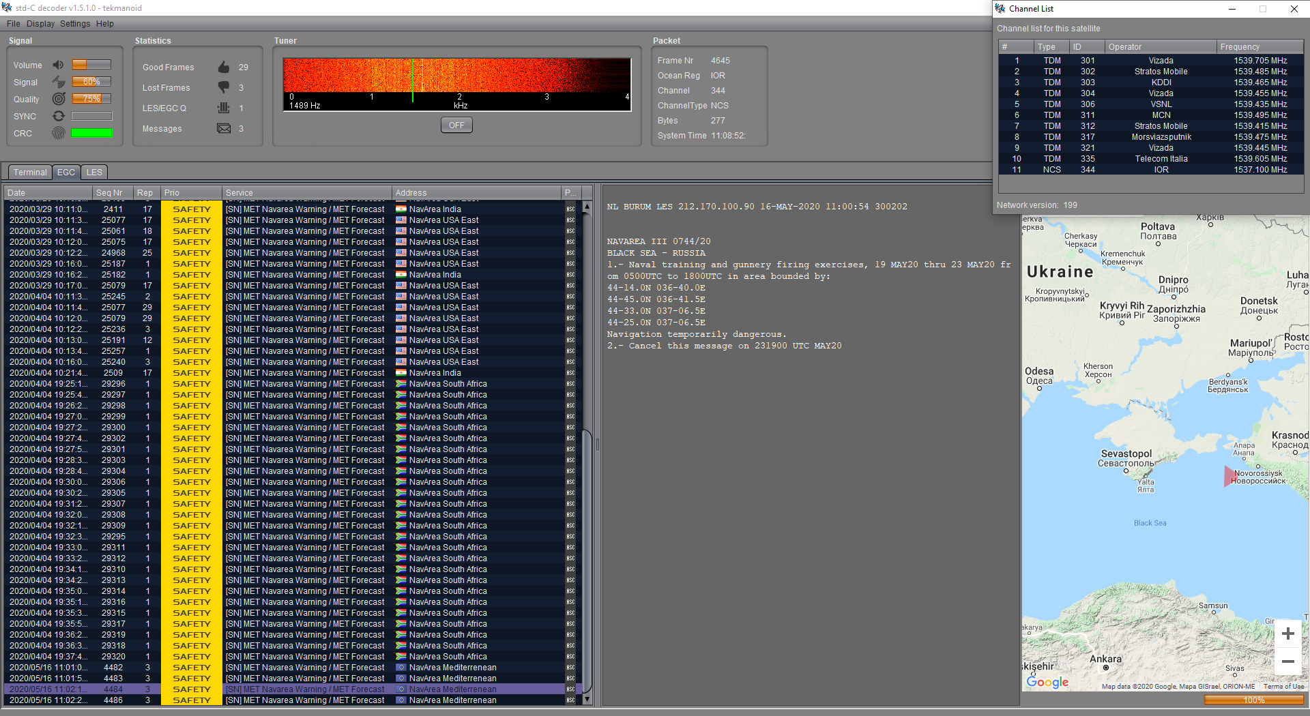Click the LES/EGC Q queue icon
This screenshot has width=1310, height=716.
pyautogui.click(x=224, y=108)
